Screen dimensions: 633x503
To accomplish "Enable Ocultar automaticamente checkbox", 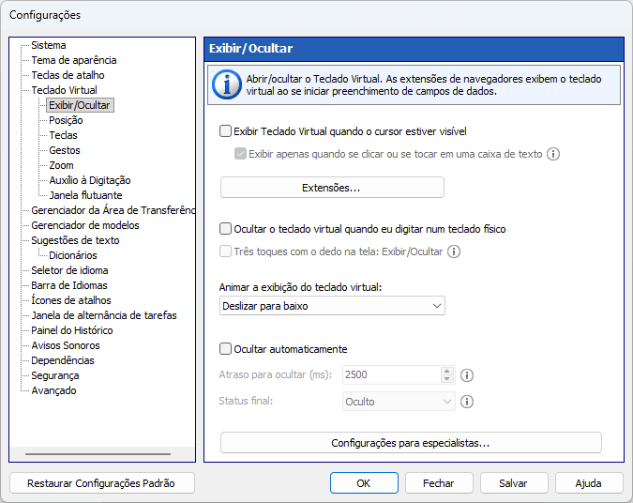I will (225, 349).
